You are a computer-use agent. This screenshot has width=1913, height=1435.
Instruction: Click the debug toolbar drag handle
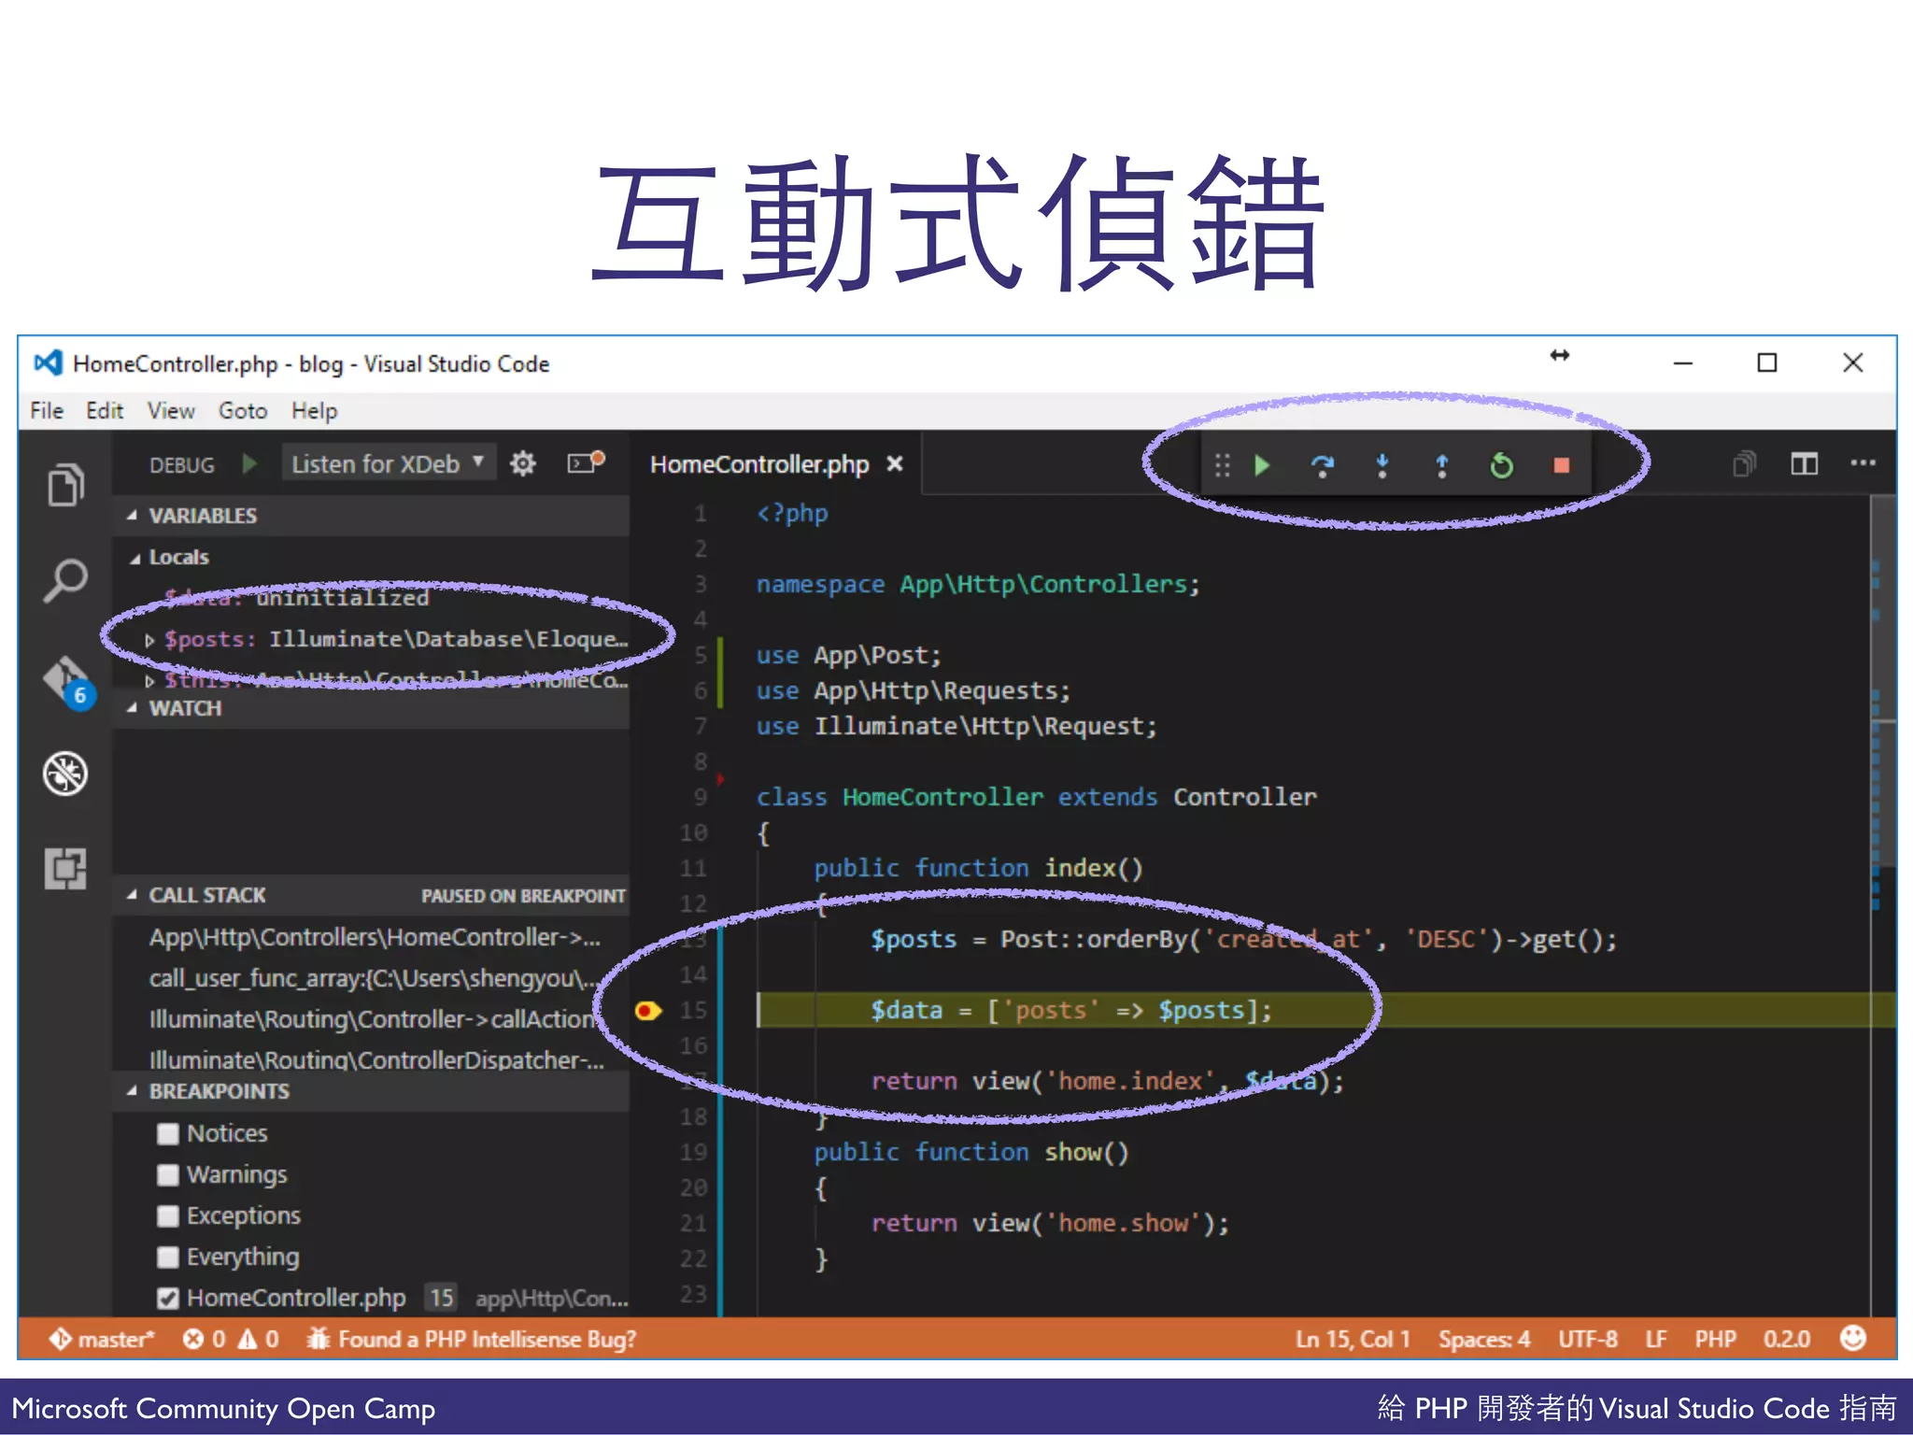tap(1223, 465)
